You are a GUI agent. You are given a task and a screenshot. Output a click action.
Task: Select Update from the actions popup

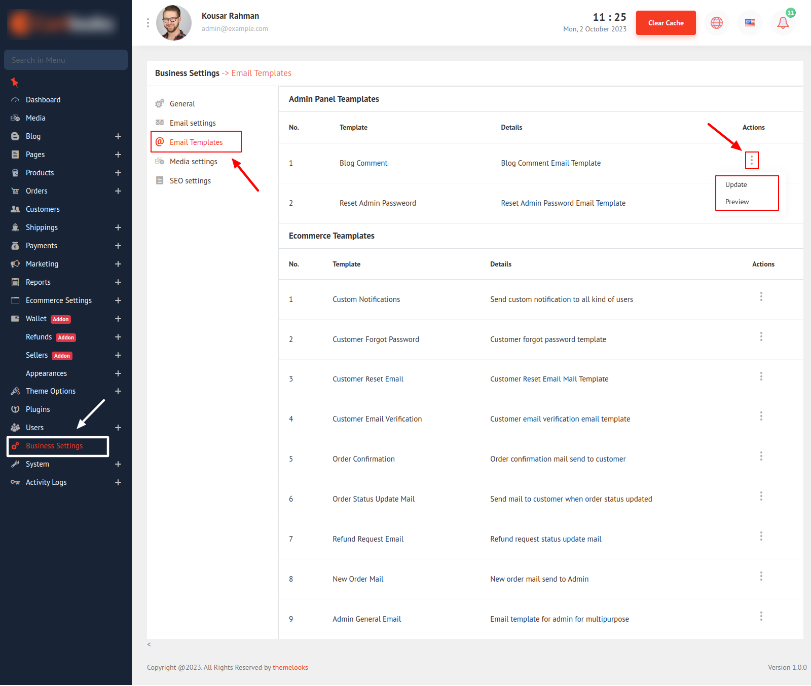[736, 185]
